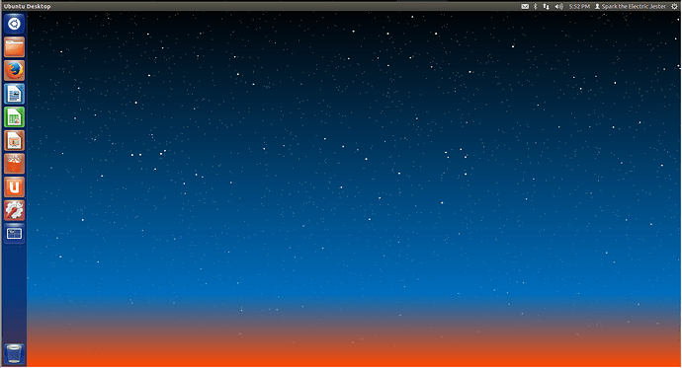The height and width of the screenshot is (368, 682).
Task: Launch the Files folder manager
Action: click(15, 47)
